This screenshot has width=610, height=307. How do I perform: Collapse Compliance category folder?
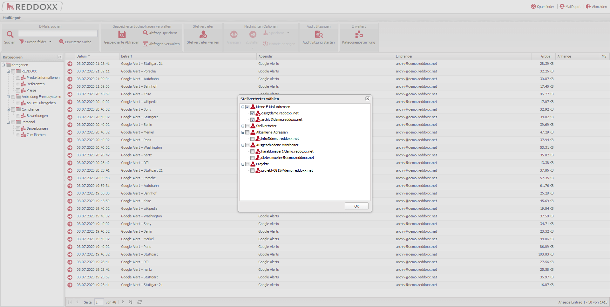coord(9,109)
